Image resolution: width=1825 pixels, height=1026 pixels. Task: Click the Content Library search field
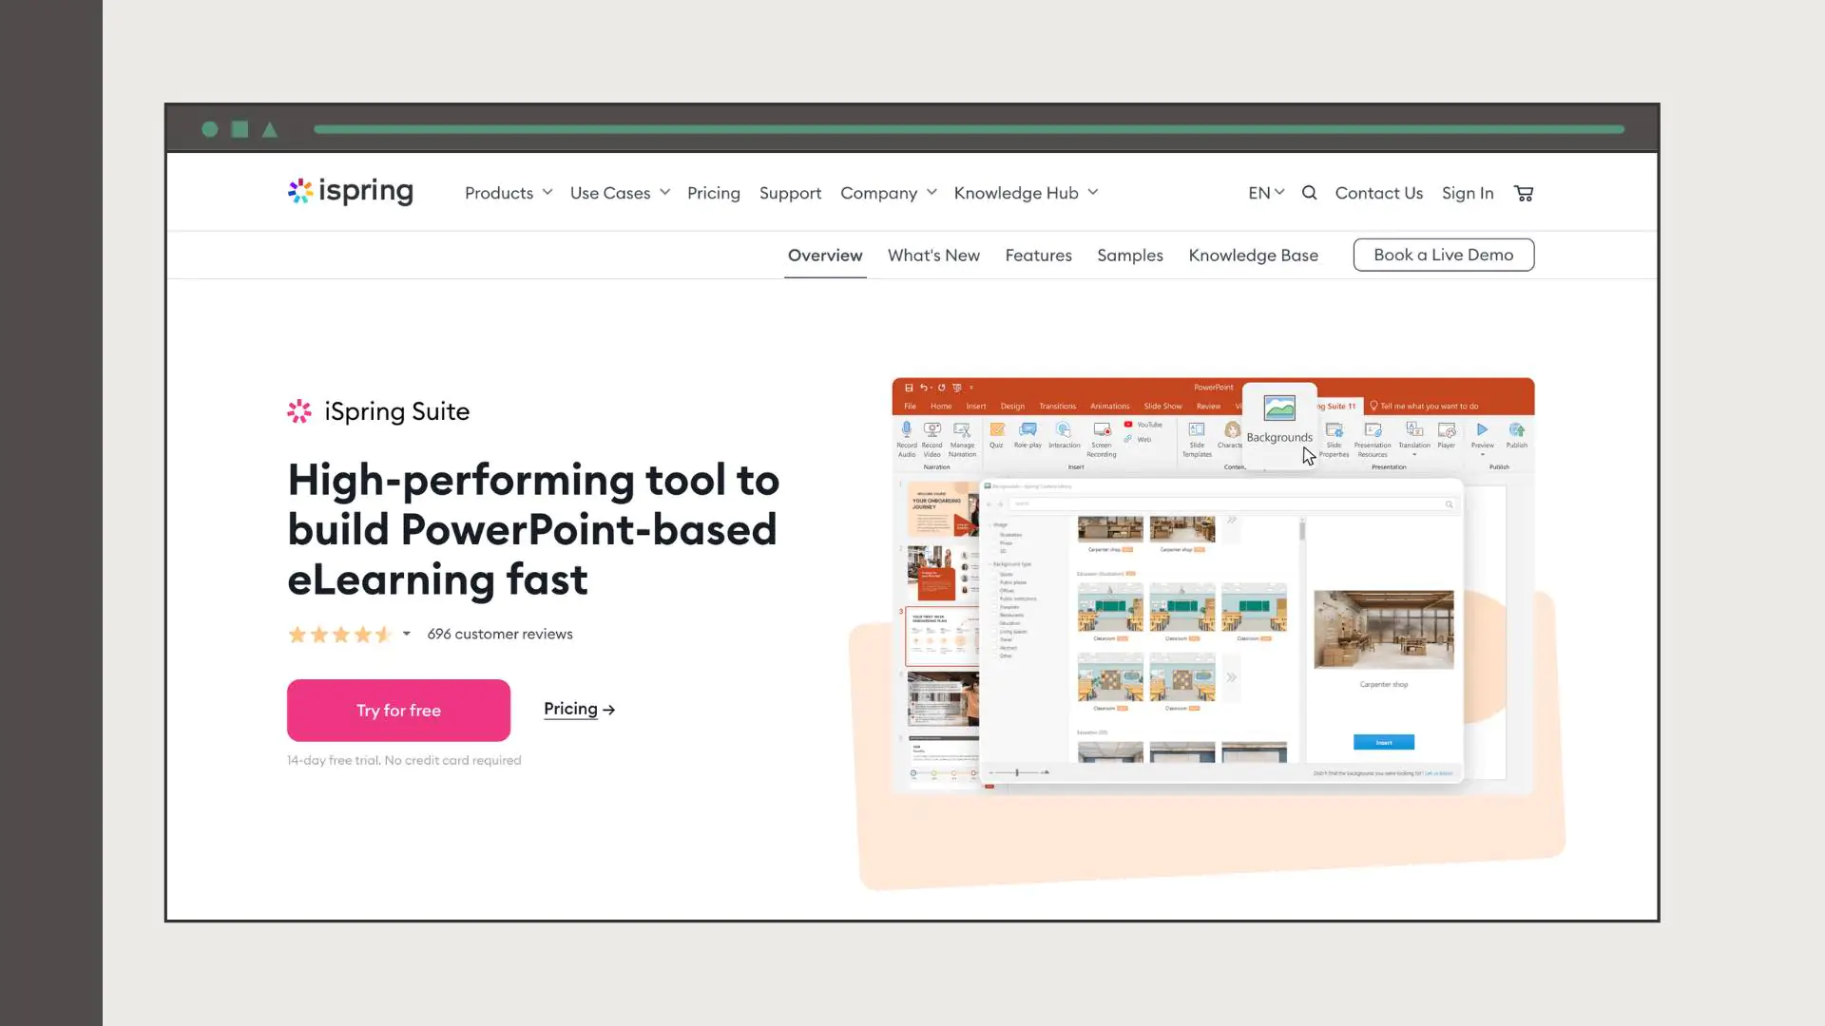(x=1232, y=504)
